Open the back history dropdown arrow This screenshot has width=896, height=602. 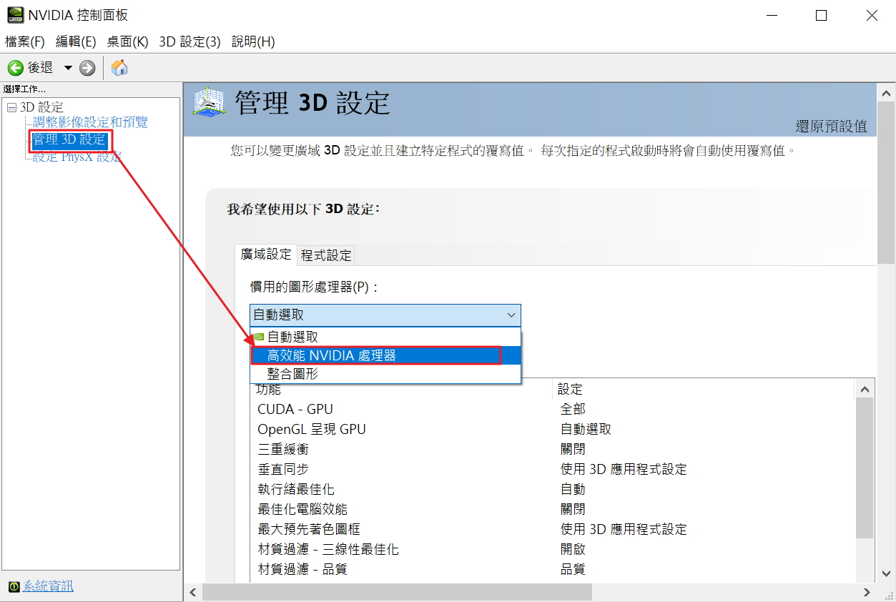[x=68, y=68]
